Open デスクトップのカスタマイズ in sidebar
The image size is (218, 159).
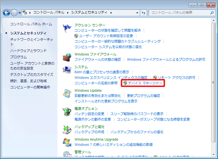(32, 75)
